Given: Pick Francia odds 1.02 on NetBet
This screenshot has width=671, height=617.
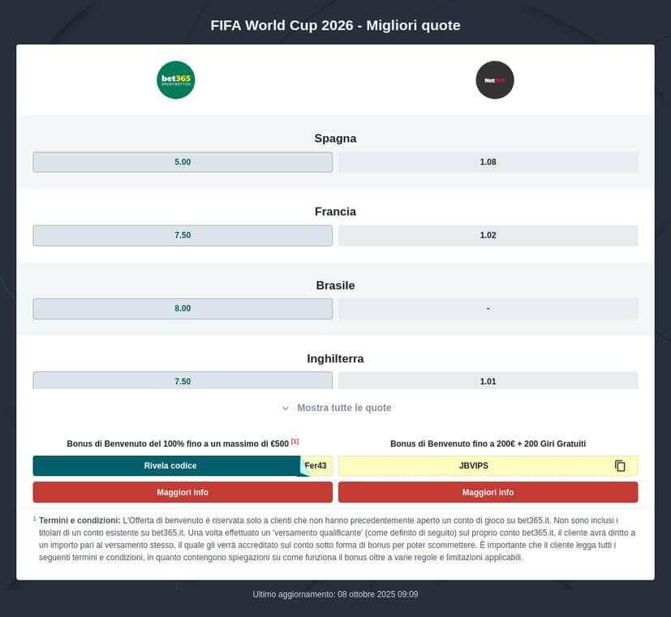Looking at the screenshot, I should [x=488, y=235].
